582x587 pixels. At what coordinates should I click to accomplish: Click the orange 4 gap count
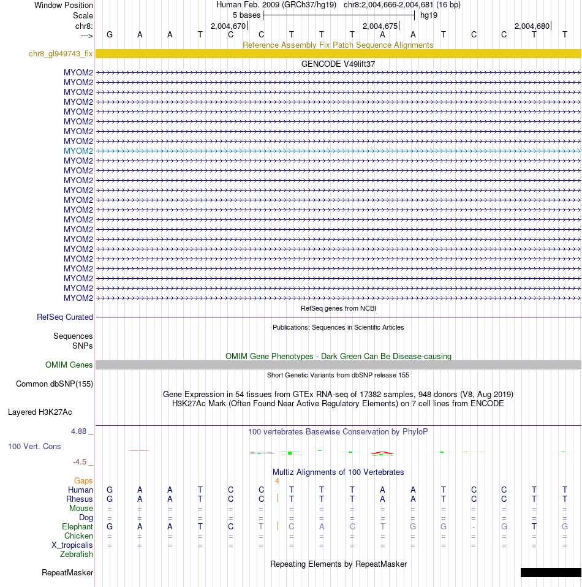click(277, 481)
